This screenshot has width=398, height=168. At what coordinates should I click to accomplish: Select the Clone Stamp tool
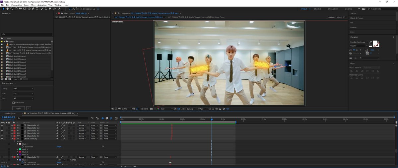coord(46,9)
